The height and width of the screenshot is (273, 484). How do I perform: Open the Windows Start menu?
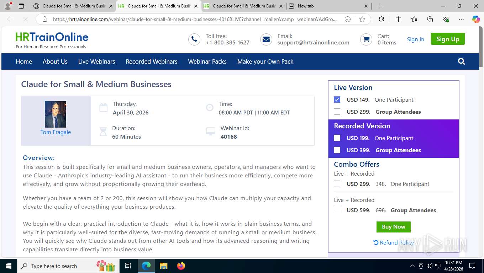pyautogui.click(x=9, y=266)
